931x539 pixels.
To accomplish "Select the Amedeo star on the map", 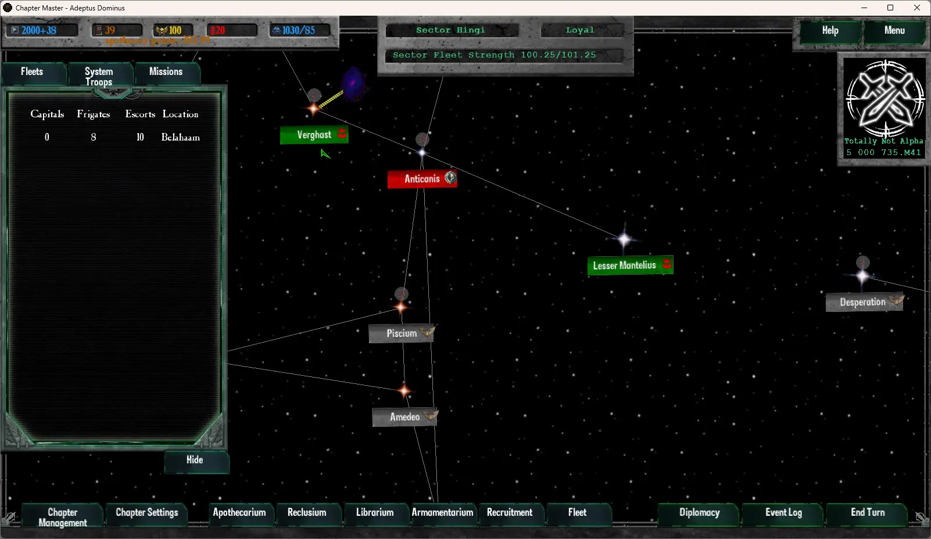I will click(404, 391).
